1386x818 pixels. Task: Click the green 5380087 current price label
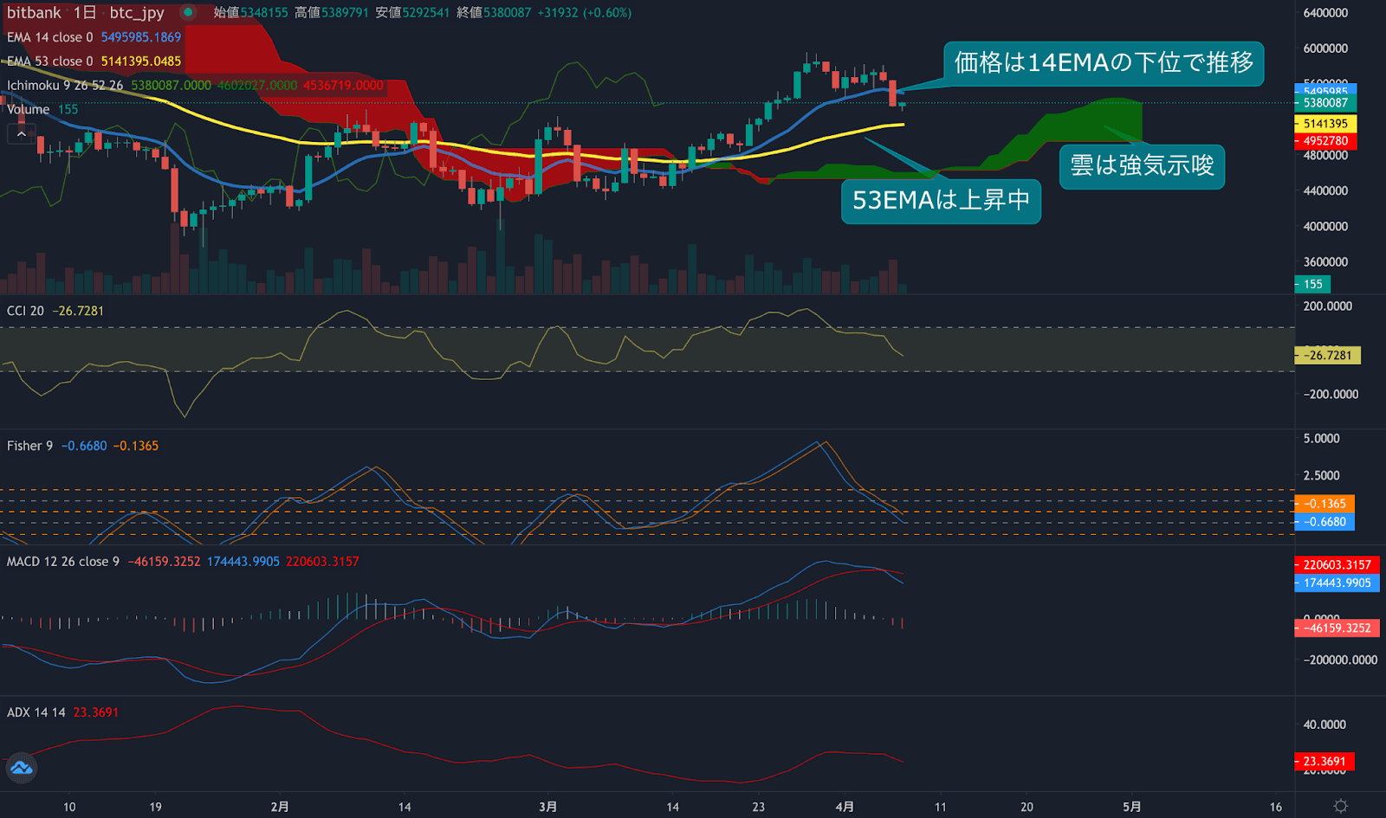pos(1325,103)
